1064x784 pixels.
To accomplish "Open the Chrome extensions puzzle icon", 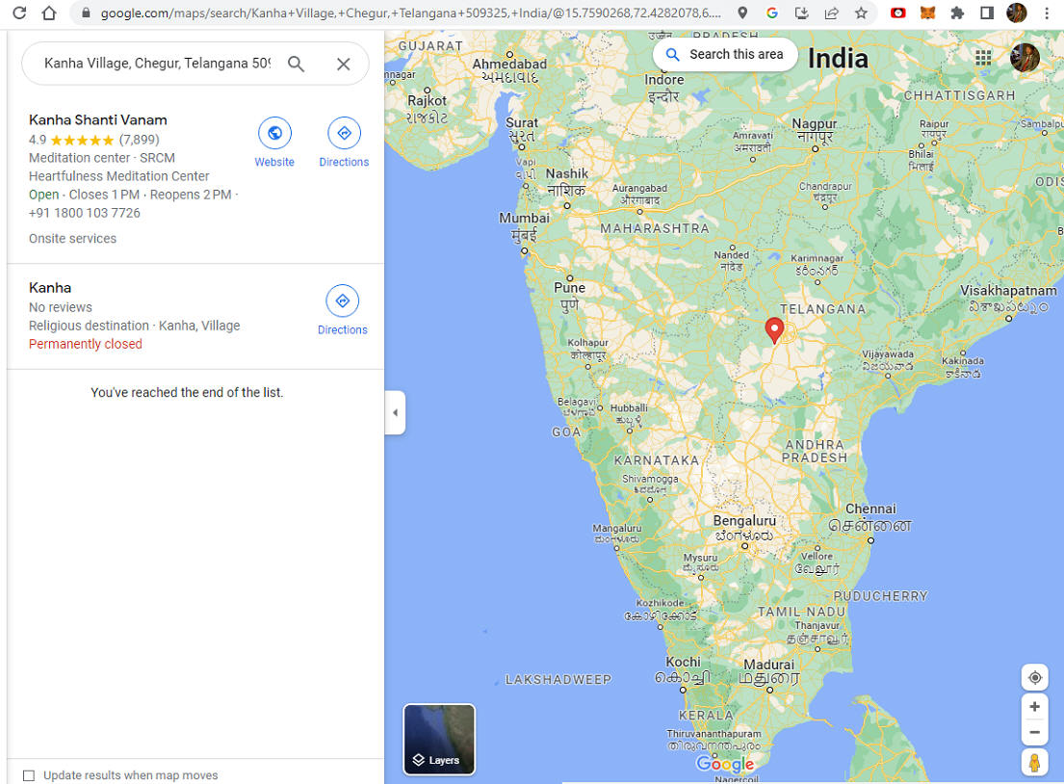I will coord(957,13).
